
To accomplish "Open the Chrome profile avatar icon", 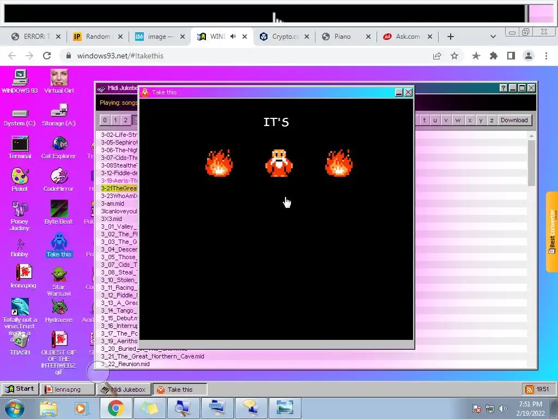I will (x=529, y=56).
